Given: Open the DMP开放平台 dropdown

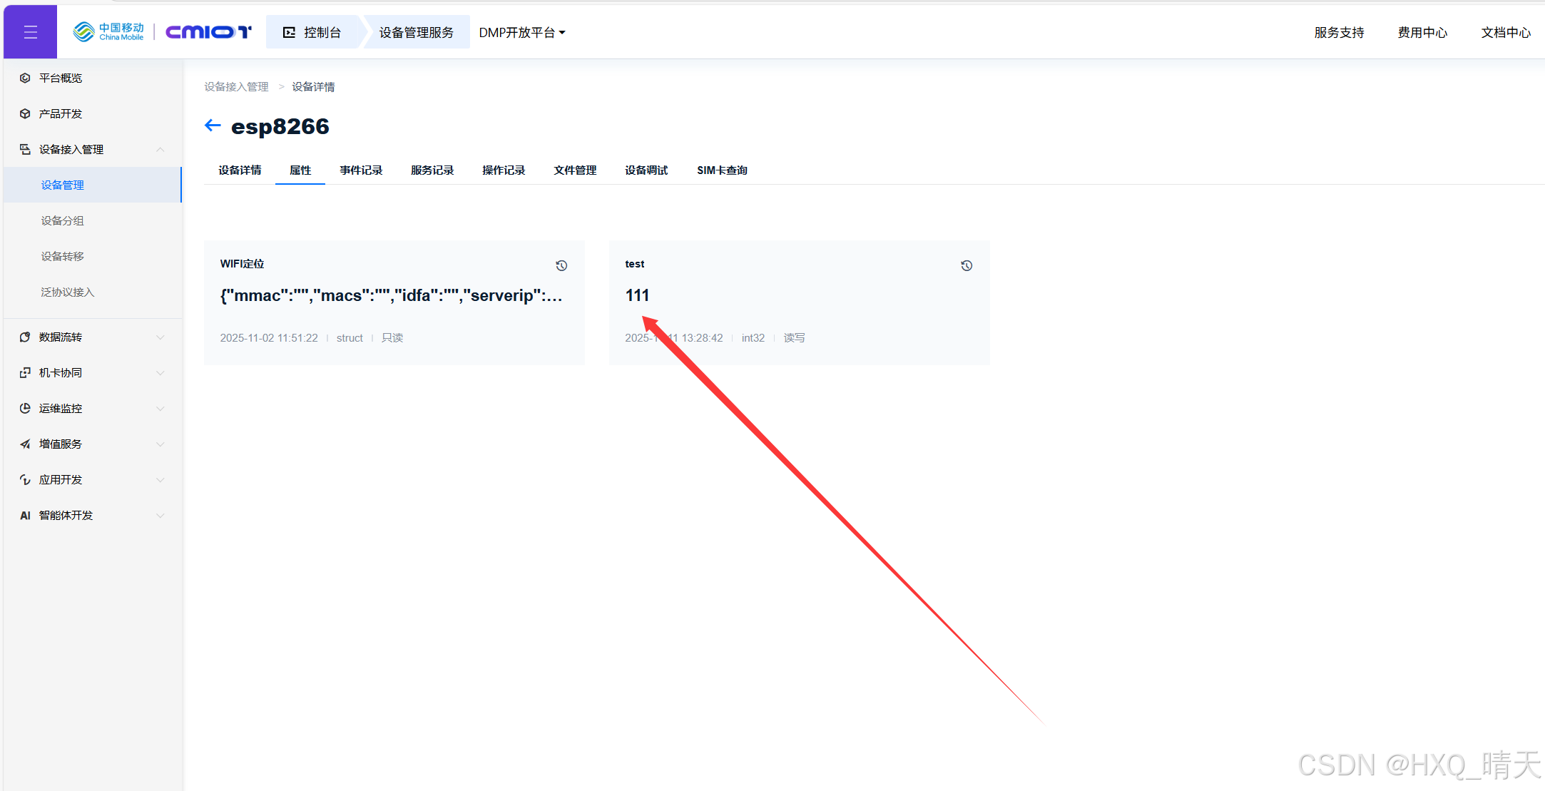Looking at the screenshot, I should 521,33.
